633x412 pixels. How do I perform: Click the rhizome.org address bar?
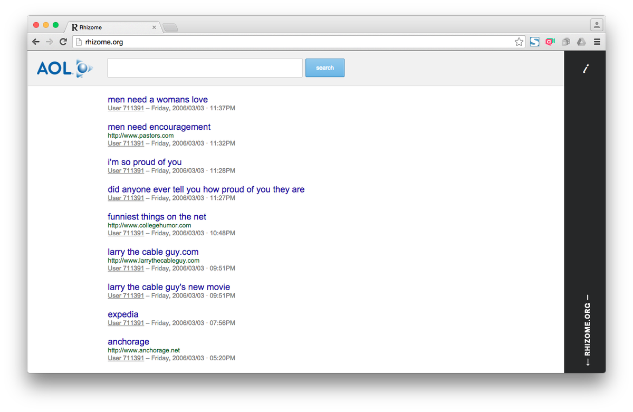298,42
